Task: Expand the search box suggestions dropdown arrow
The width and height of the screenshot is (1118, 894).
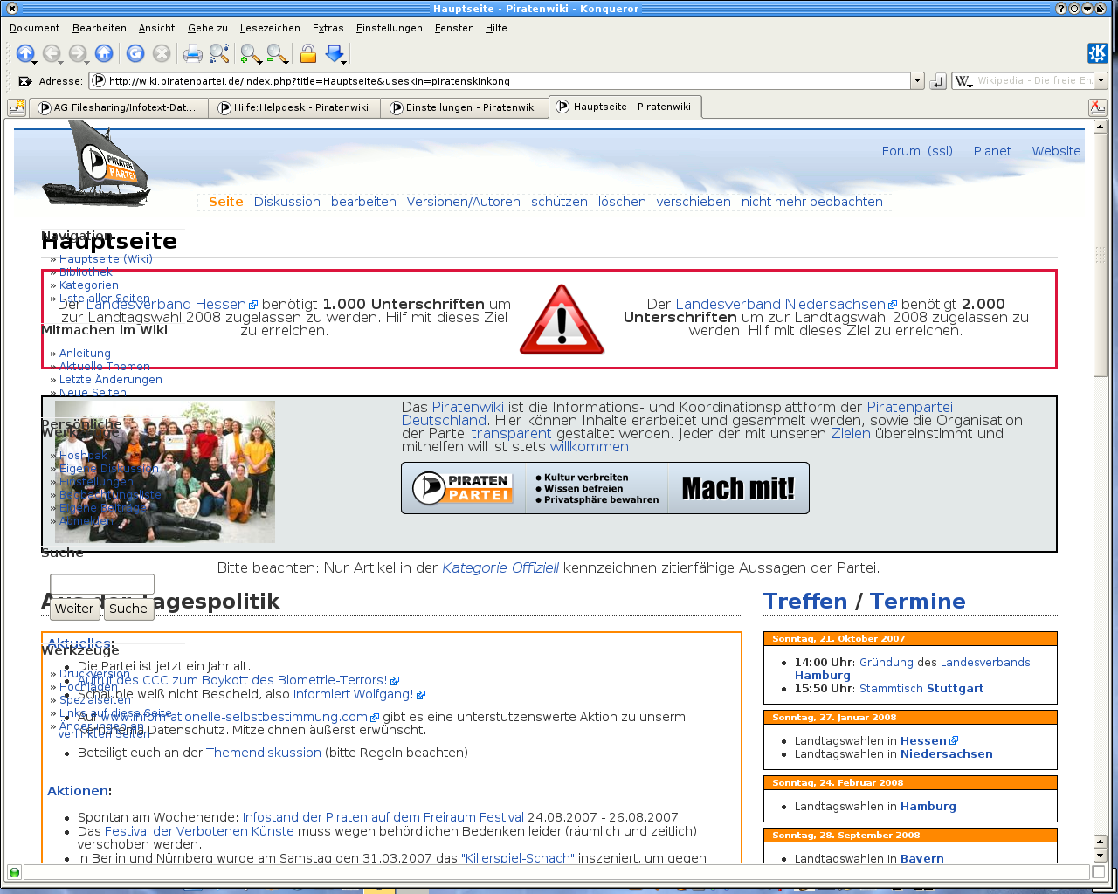Action: click(x=1101, y=81)
